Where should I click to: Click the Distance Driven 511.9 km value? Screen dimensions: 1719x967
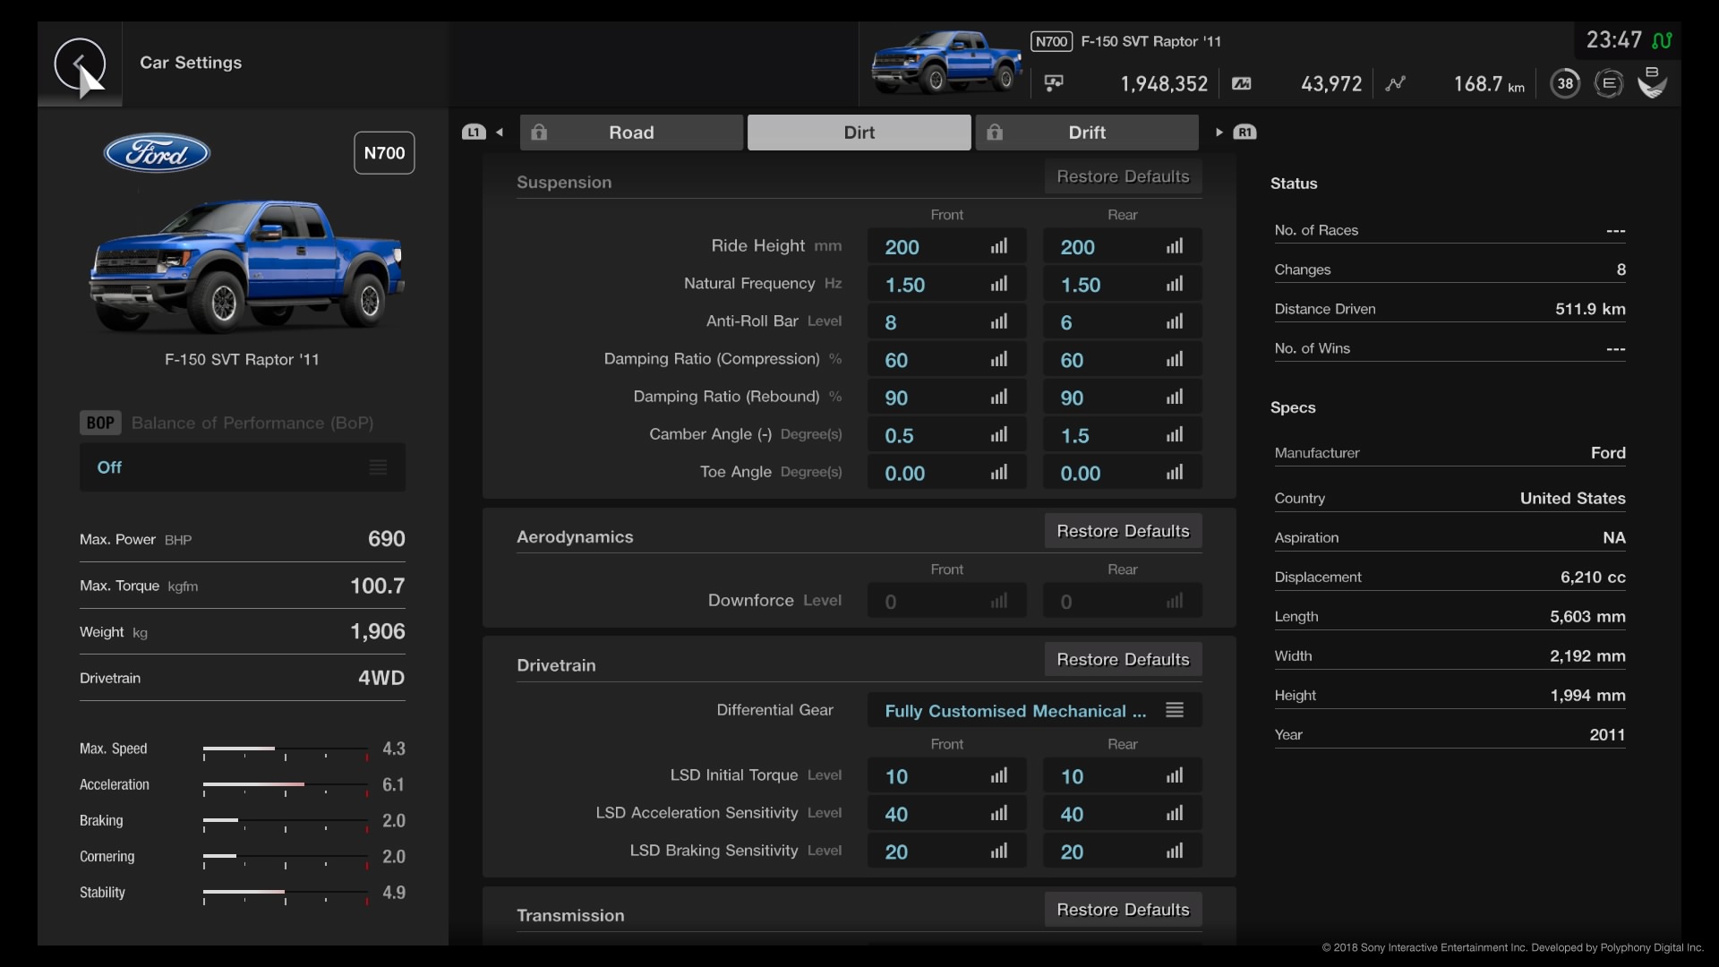point(1590,309)
